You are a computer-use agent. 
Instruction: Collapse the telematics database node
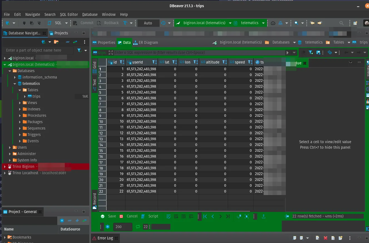(15, 83)
